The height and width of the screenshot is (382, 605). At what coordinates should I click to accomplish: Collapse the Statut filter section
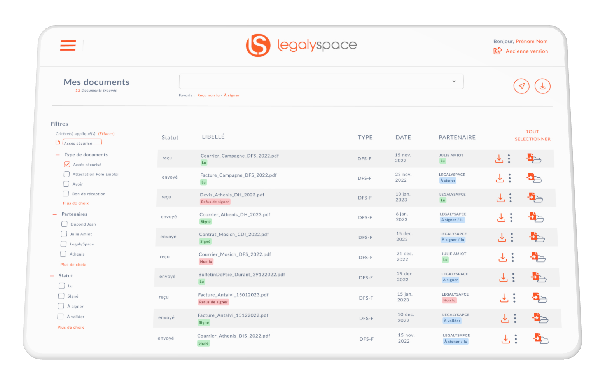52,276
